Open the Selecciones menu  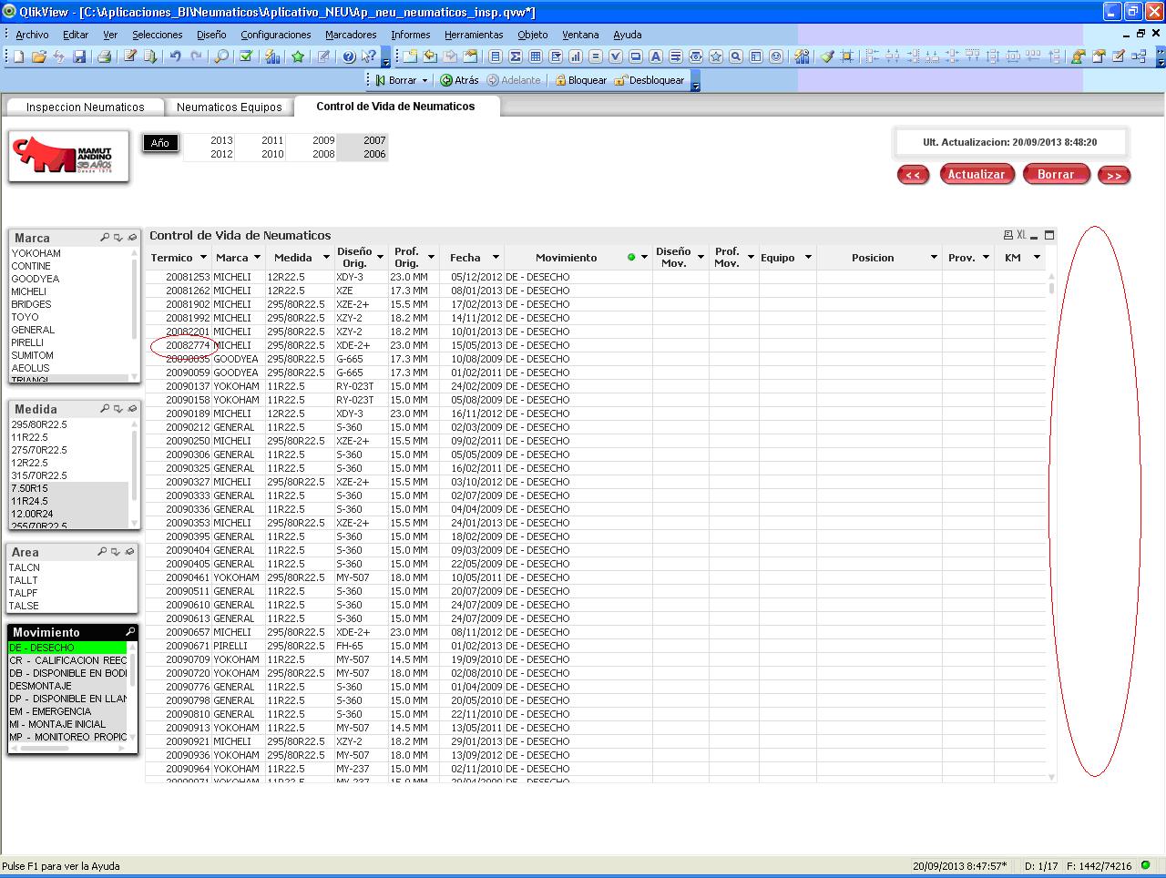[x=157, y=35]
